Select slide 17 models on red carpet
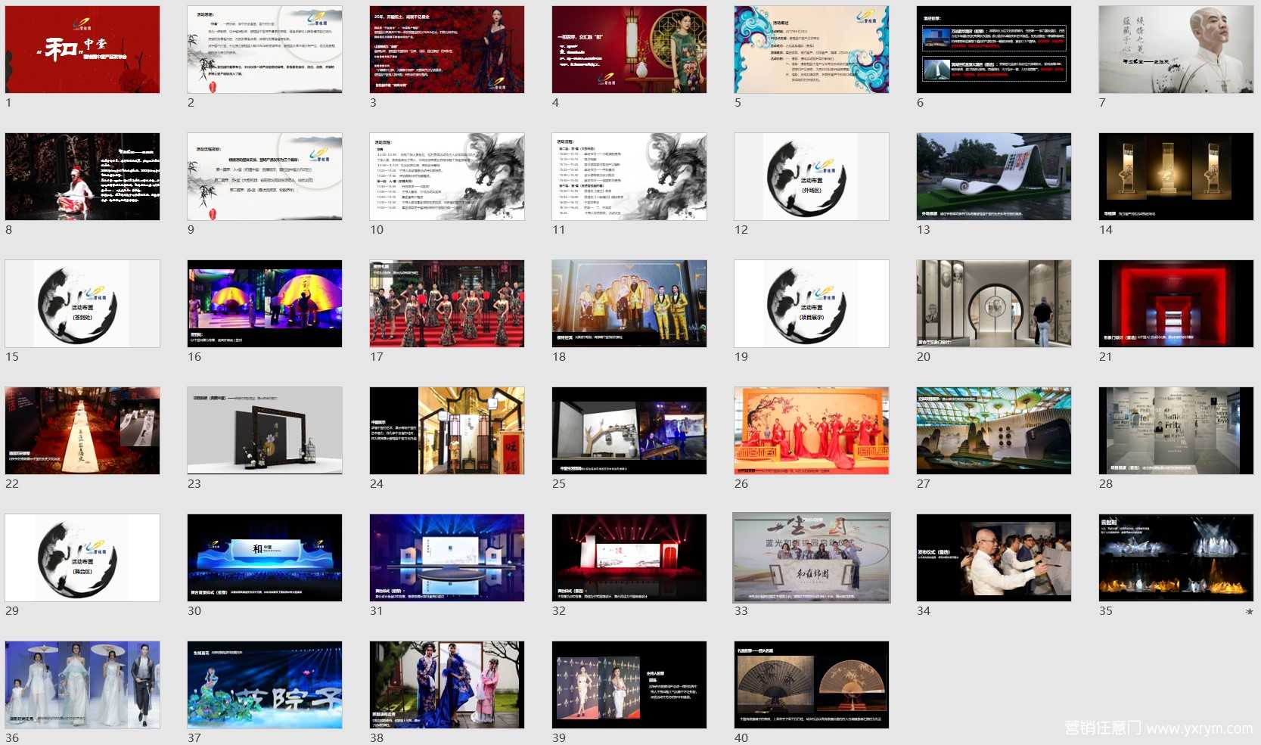The height and width of the screenshot is (745, 1261). pyautogui.click(x=447, y=304)
